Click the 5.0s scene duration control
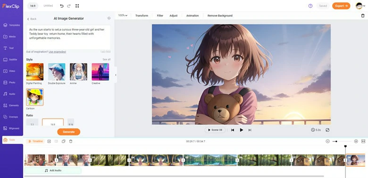 click(316, 130)
